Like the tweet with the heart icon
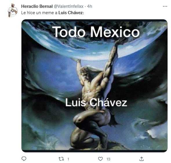 (101, 159)
